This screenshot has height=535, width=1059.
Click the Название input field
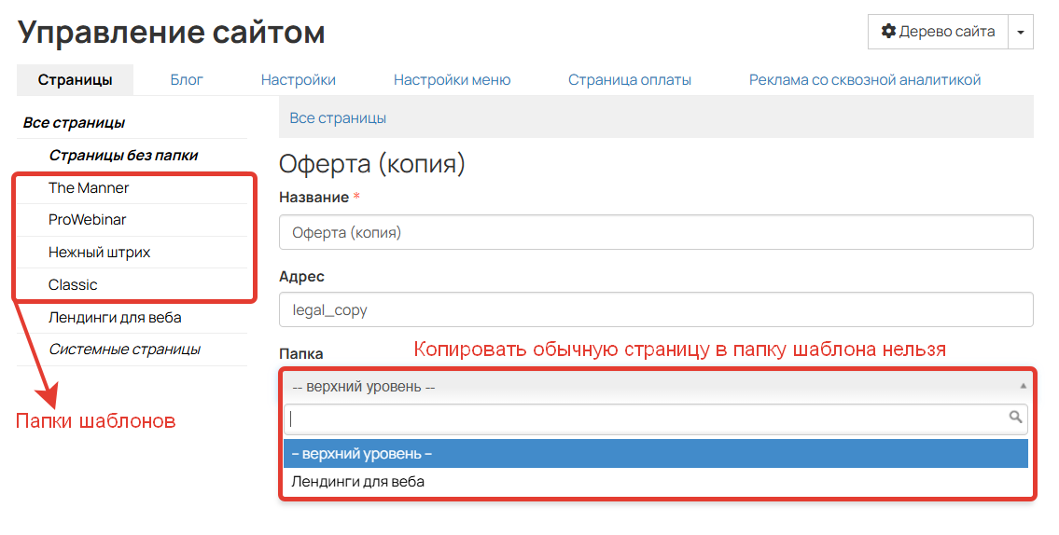pos(656,232)
